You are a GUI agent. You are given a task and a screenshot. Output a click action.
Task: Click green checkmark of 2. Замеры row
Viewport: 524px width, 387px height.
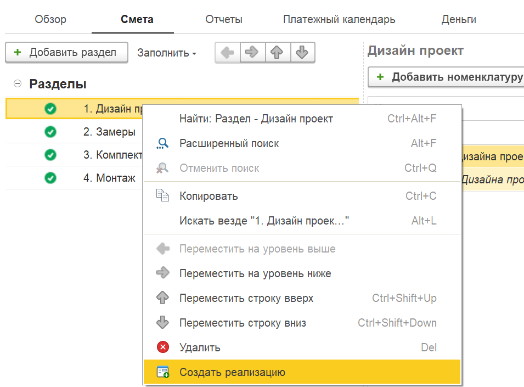pyautogui.click(x=50, y=132)
